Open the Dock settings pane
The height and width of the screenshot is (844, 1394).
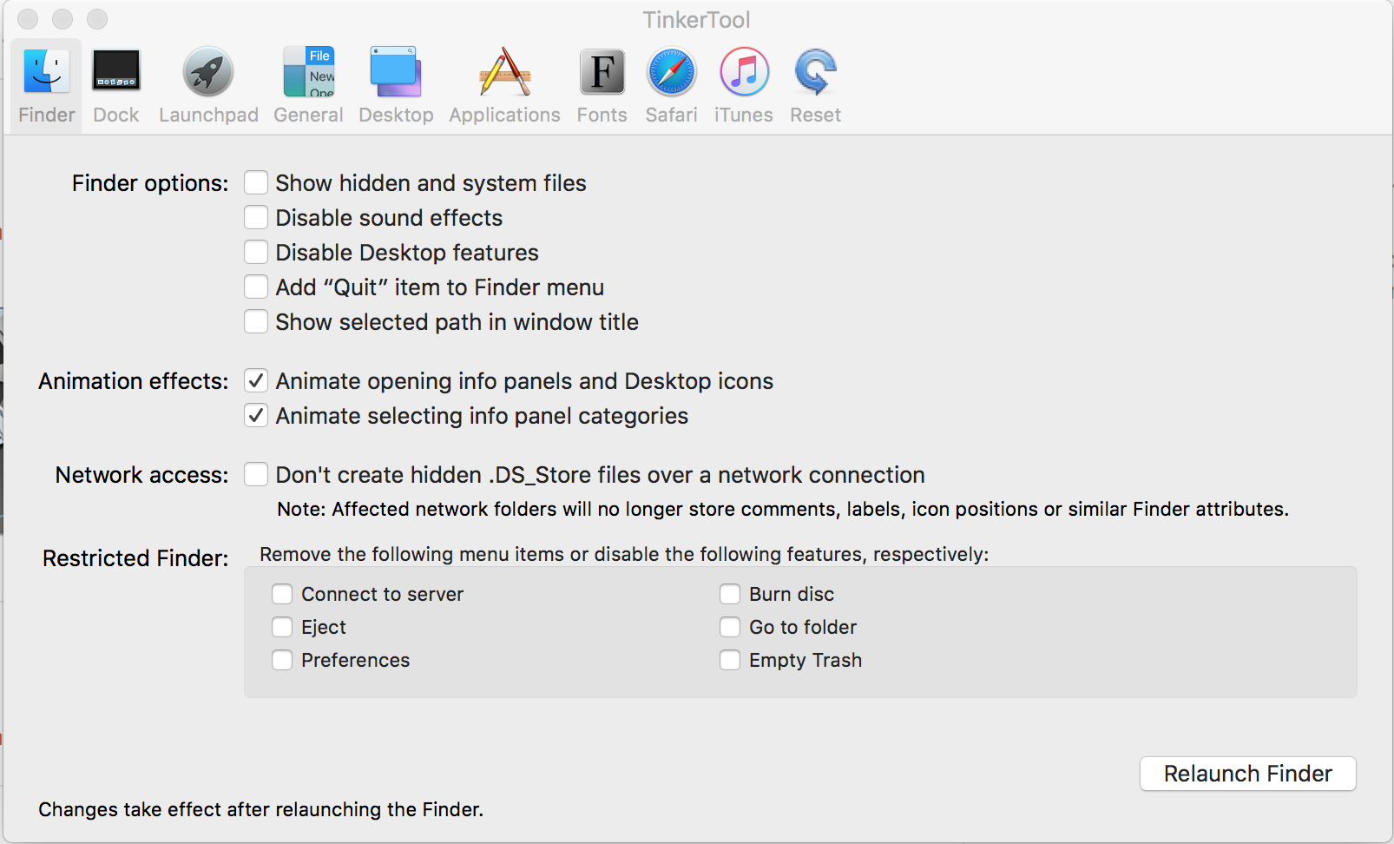click(x=115, y=84)
